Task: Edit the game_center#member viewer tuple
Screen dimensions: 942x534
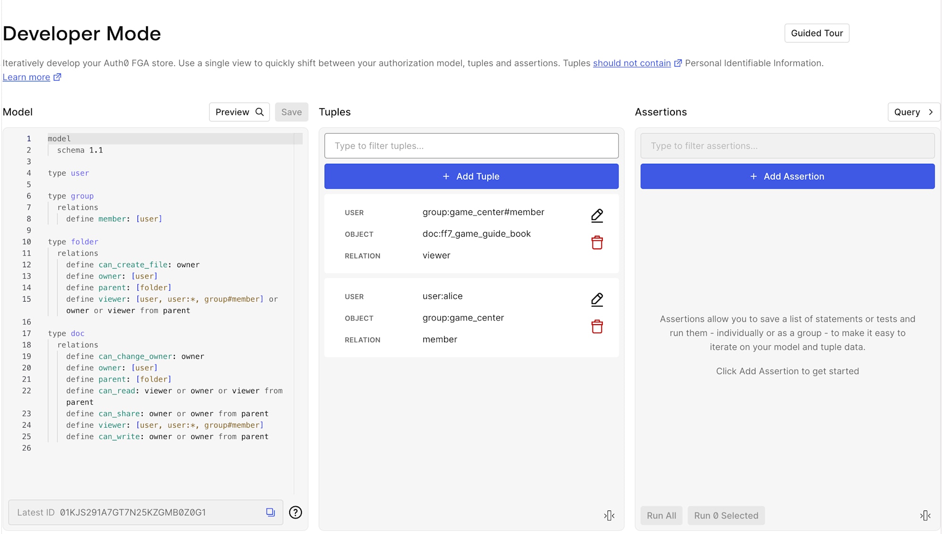Action: click(597, 215)
